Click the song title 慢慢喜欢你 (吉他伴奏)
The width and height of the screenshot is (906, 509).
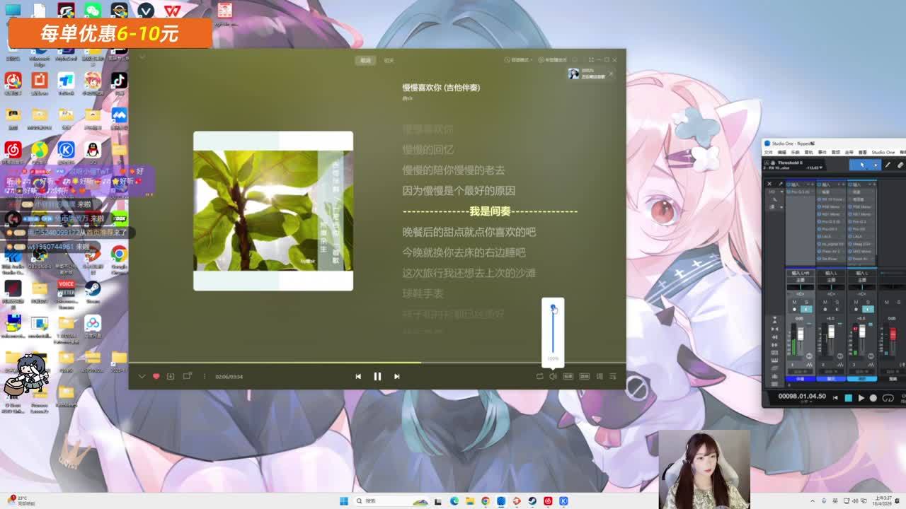tap(441, 88)
